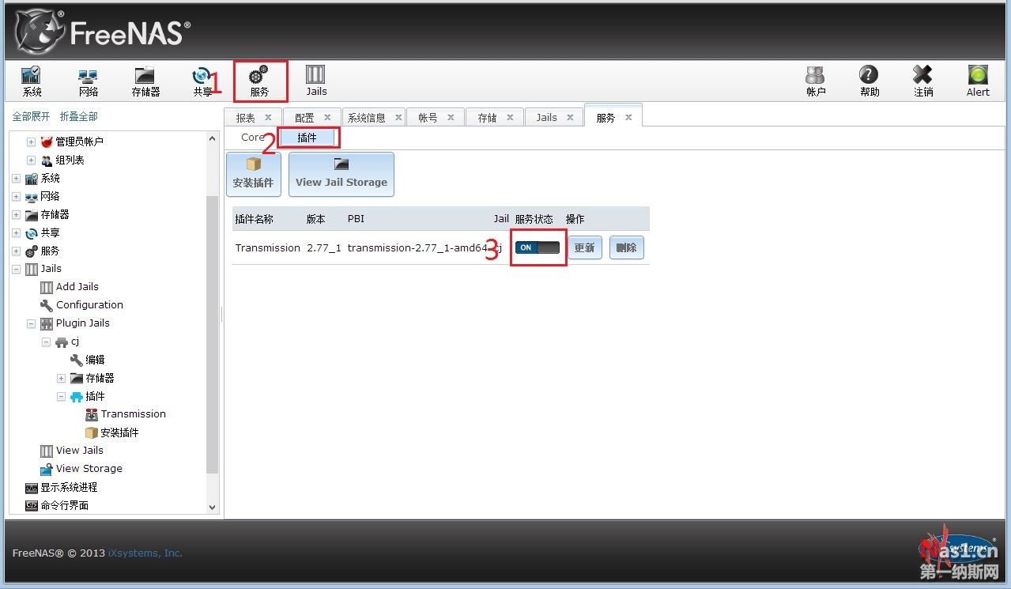This screenshot has width=1011, height=589.
Task: Expand 管理员帐户 tree node
Action: tap(31, 142)
